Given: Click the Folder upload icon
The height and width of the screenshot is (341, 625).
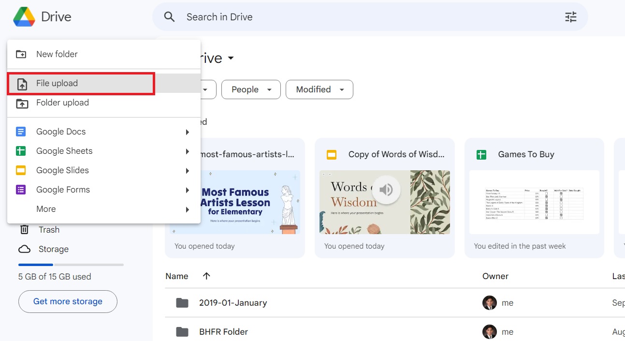Looking at the screenshot, I should [22, 103].
